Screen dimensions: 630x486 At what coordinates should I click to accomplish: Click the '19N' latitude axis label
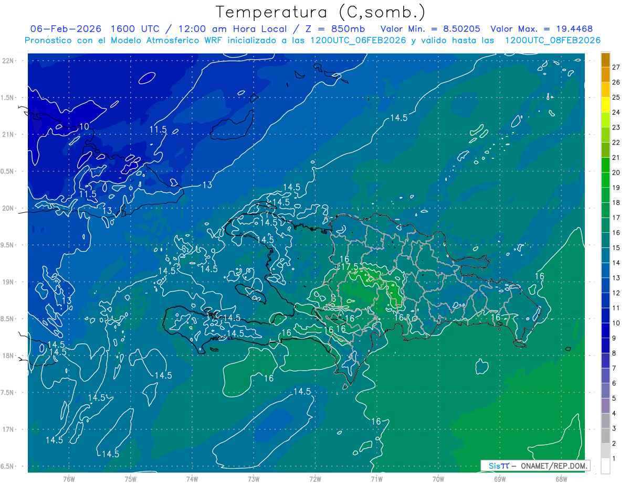8,282
